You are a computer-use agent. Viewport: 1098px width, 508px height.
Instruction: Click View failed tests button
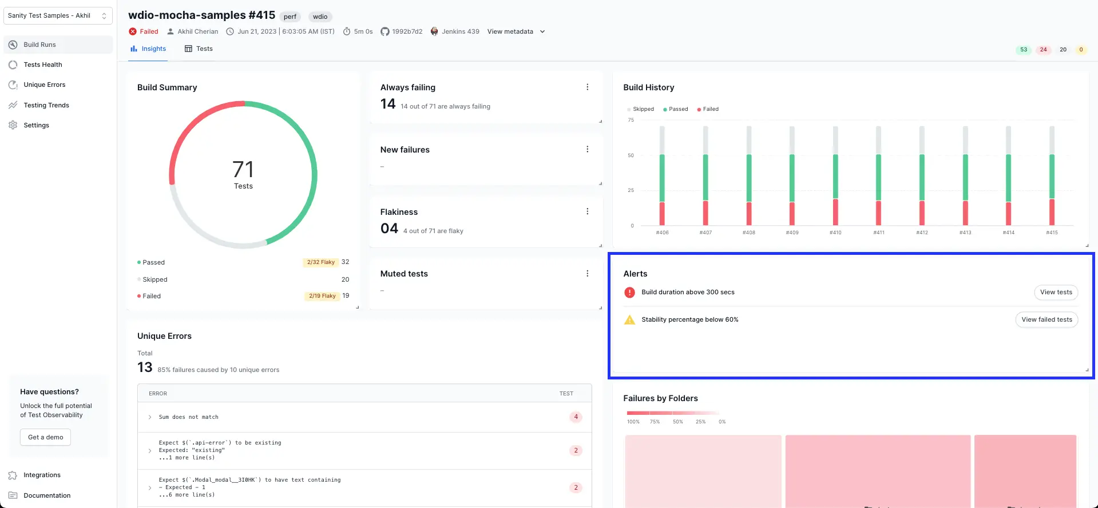(1047, 319)
